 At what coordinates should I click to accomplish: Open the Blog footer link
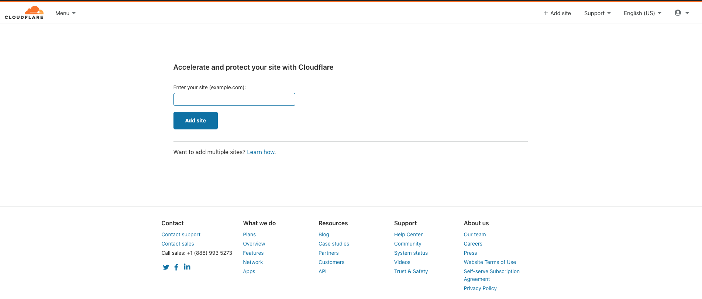pyautogui.click(x=324, y=234)
